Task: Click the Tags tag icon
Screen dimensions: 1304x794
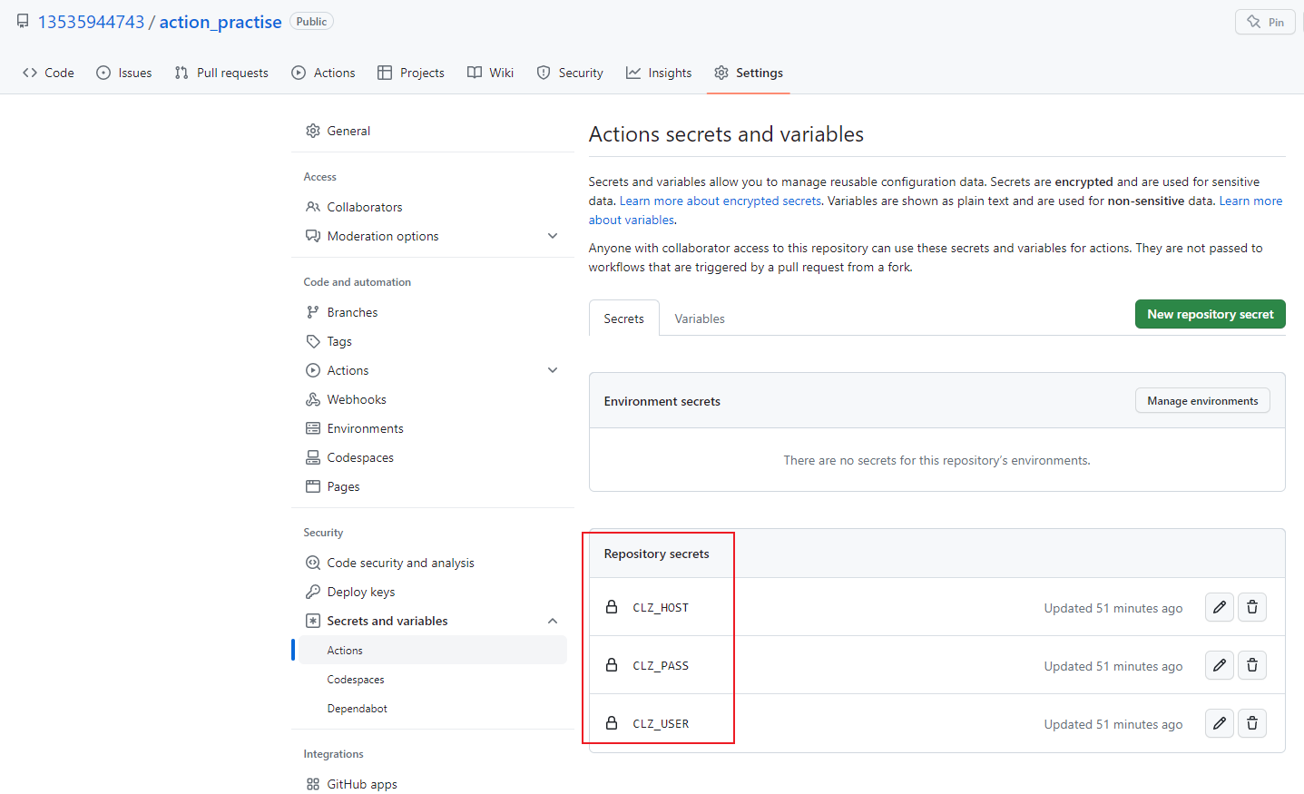Action: [313, 341]
